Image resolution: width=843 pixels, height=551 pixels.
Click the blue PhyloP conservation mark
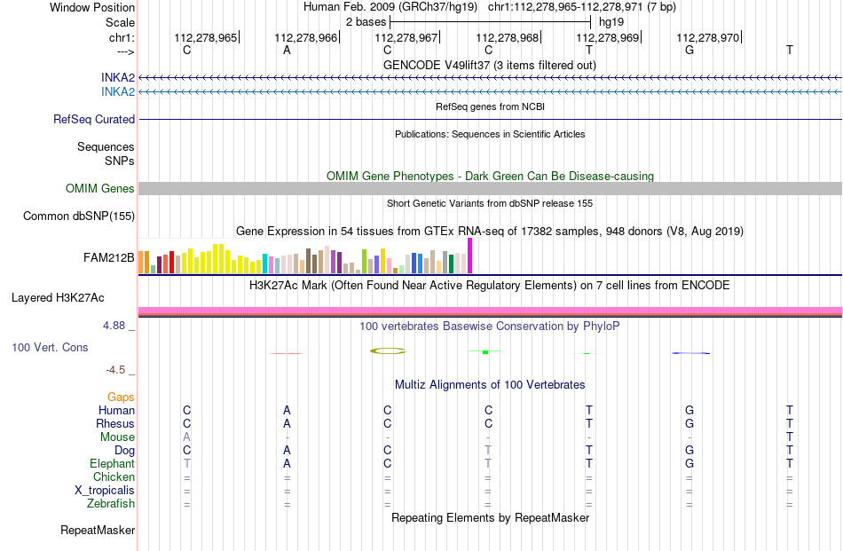[x=691, y=353]
